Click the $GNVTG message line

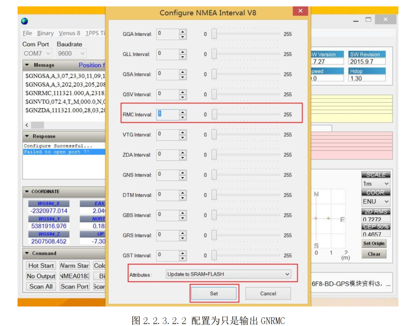point(65,102)
